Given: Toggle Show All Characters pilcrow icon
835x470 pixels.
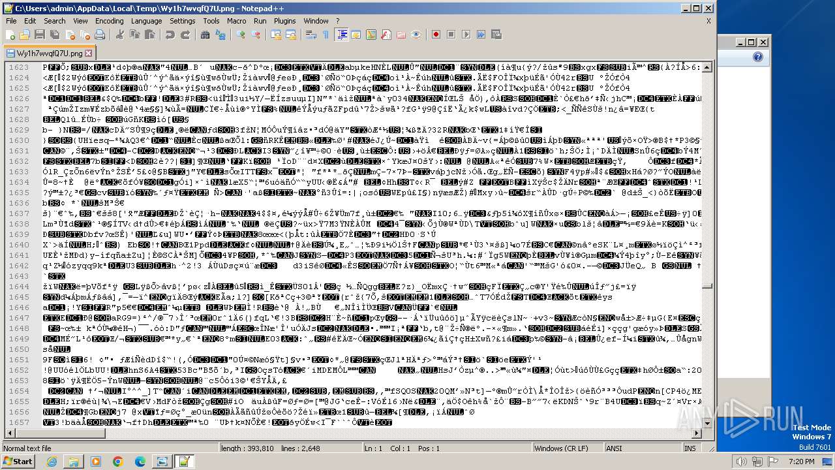Looking at the screenshot, I should pos(325,35).
